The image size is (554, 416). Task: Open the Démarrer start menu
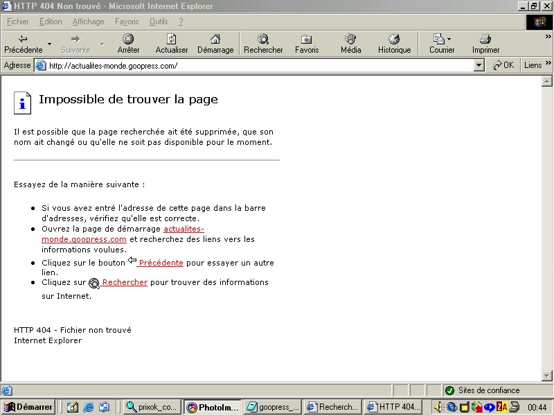29,407
